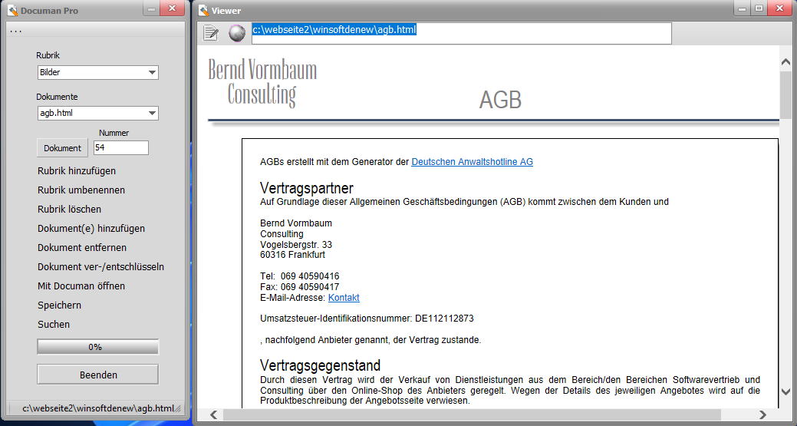The height and width of the screenshot is (426, 797).
Task: Choose Rubrik hinzufügen
Action: (77, 171)
